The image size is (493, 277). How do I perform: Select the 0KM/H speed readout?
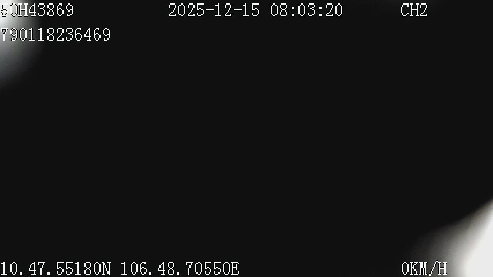(424, 269)
